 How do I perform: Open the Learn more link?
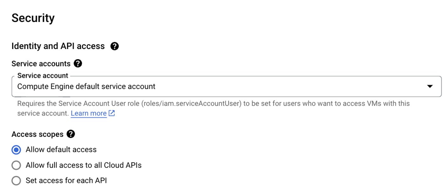(x=89, y=113)
